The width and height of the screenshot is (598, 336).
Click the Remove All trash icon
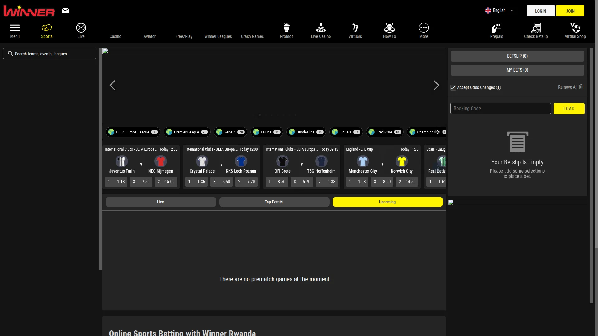click(x=581, y=87)
